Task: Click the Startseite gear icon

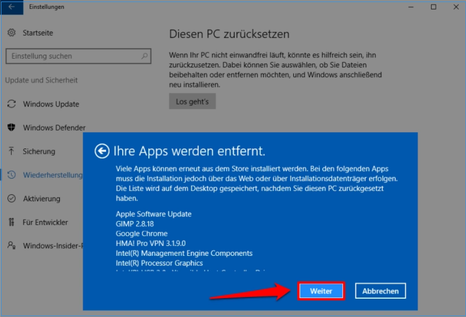Action: coord(11,33)
